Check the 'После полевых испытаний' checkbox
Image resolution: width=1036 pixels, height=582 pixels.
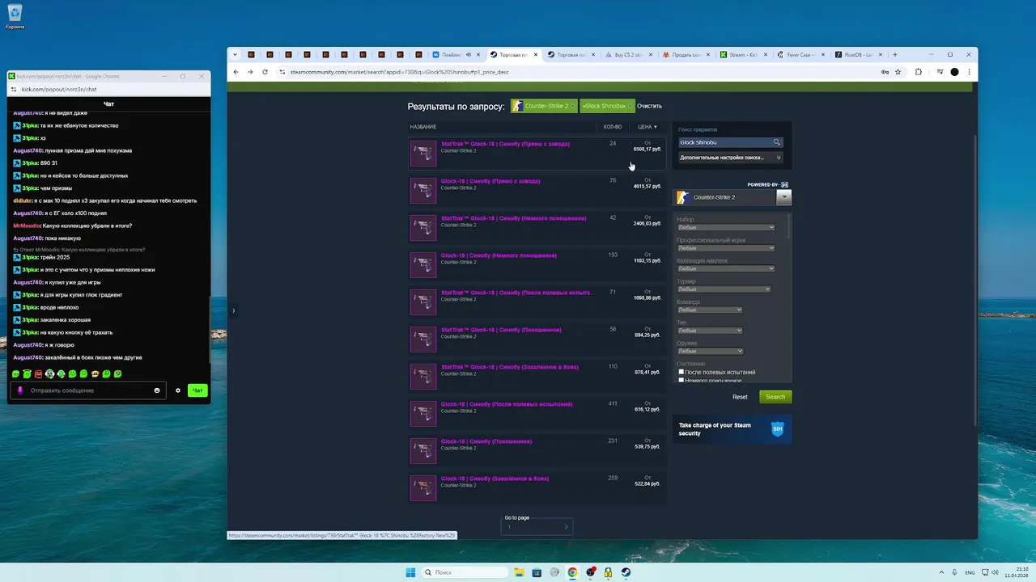tap(681, 372)
